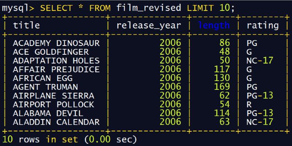Select the G rating for AFFAIR PREJUDICE
292x146 pixels.
pos(249,69)
